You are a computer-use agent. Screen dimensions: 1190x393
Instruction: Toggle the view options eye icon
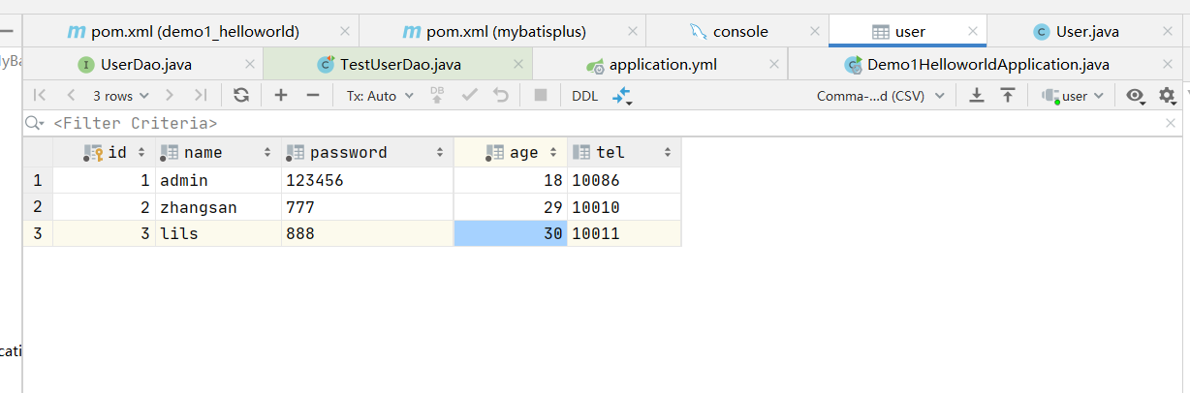(x=1135, y=96)
